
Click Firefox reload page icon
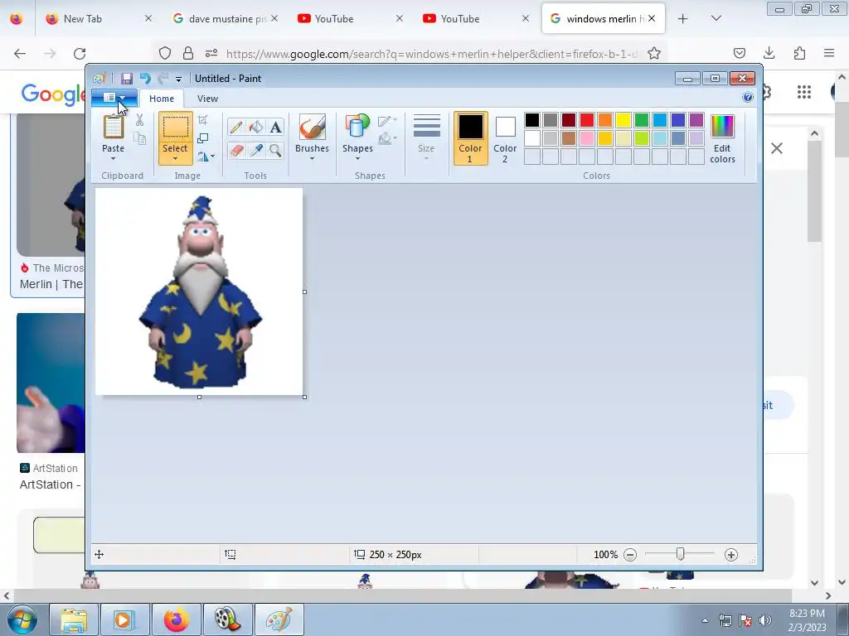pyautogui.click(x=80, y=54)
